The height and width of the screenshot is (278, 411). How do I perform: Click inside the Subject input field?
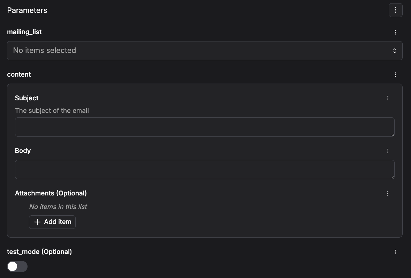(205, 127)
